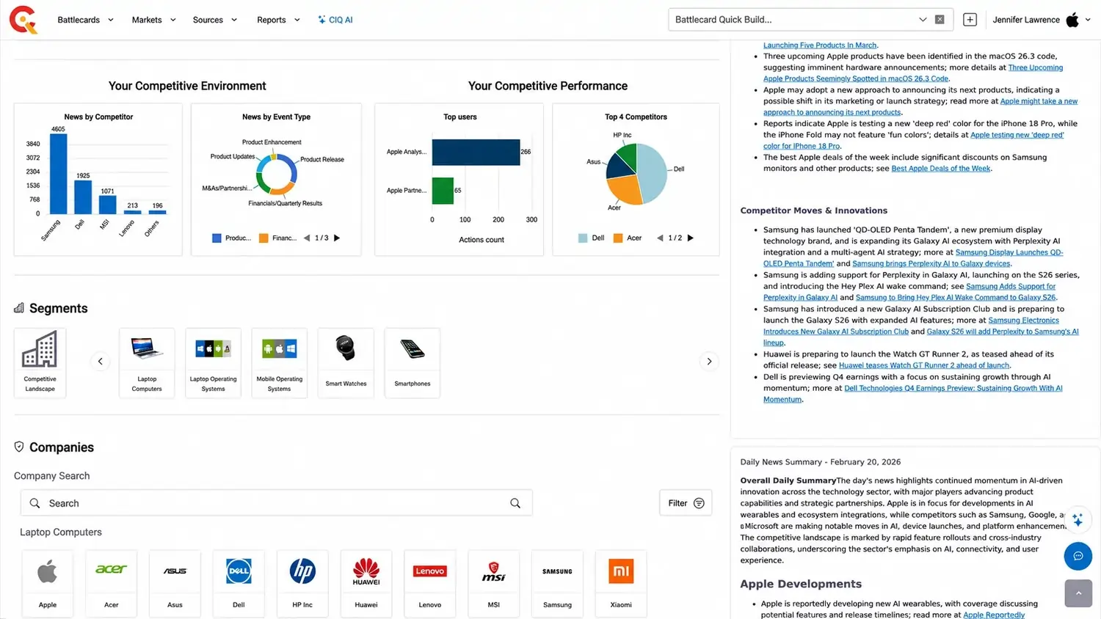
Task: Click the Dell bar in News by Competitor
Action: (x=83, y=197)
